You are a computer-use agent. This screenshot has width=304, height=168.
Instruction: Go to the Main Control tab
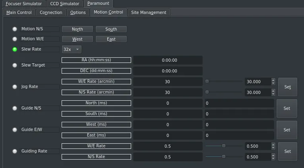(x=19, y=12)
